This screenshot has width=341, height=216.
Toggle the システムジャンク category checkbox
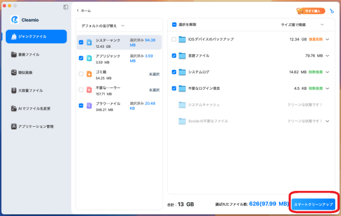click(81, 42)
